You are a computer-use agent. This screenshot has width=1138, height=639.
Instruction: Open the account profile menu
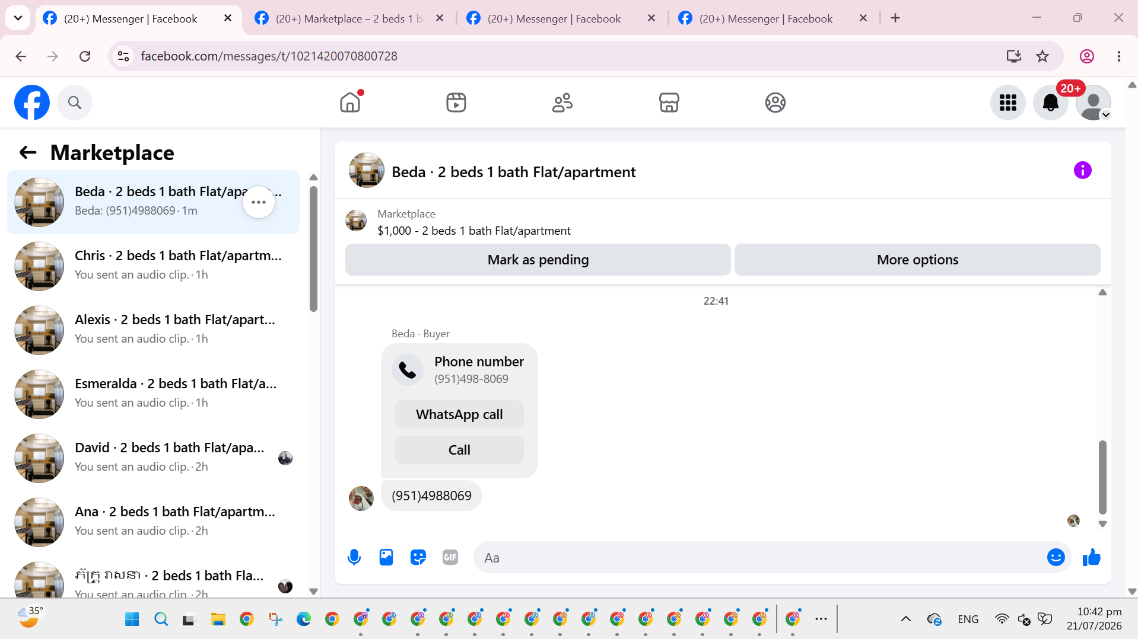(x=1093, y=103)
